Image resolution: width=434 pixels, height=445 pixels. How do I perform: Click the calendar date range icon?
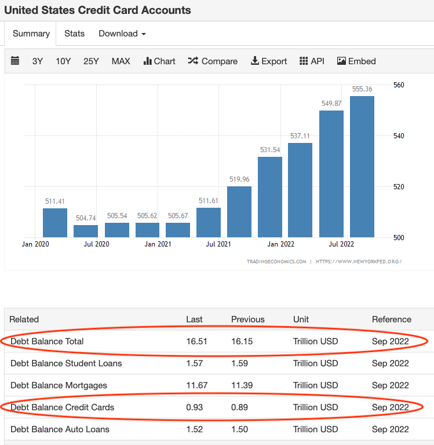point(15,61)
